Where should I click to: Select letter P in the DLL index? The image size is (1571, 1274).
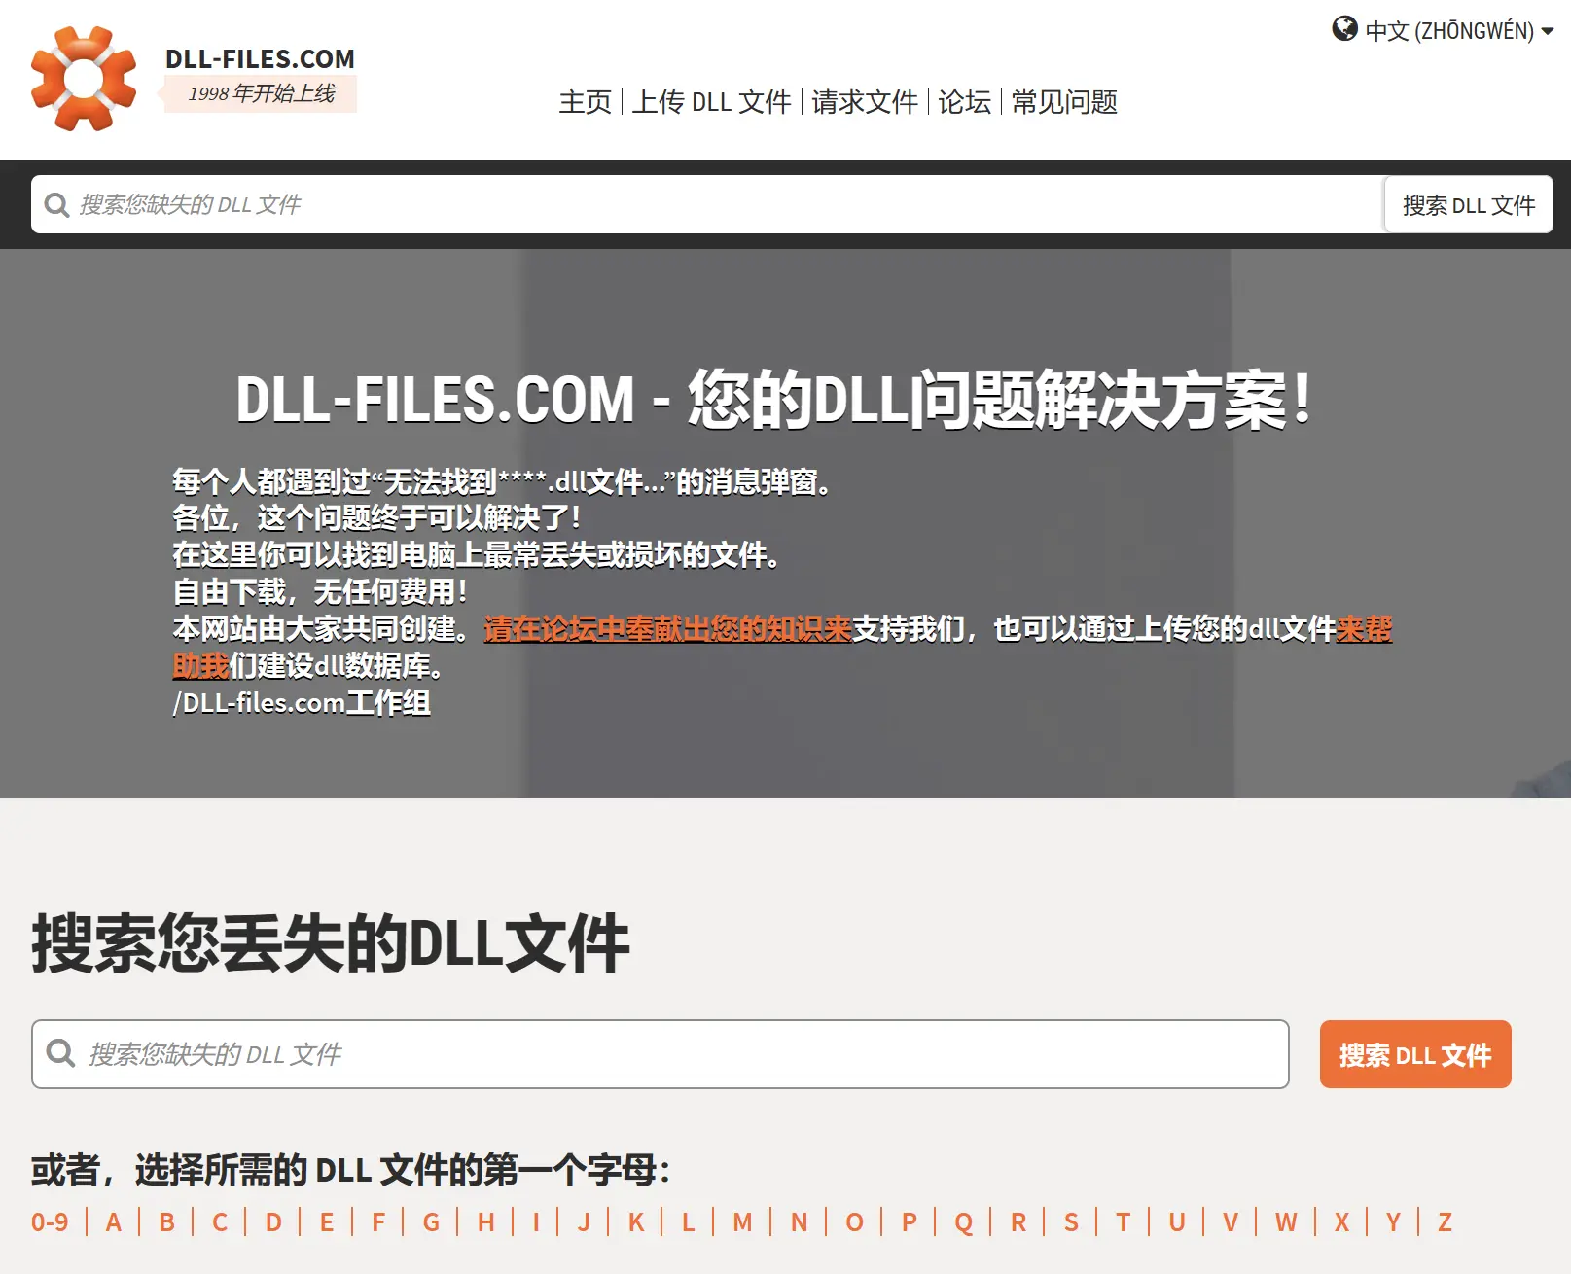910,1222
